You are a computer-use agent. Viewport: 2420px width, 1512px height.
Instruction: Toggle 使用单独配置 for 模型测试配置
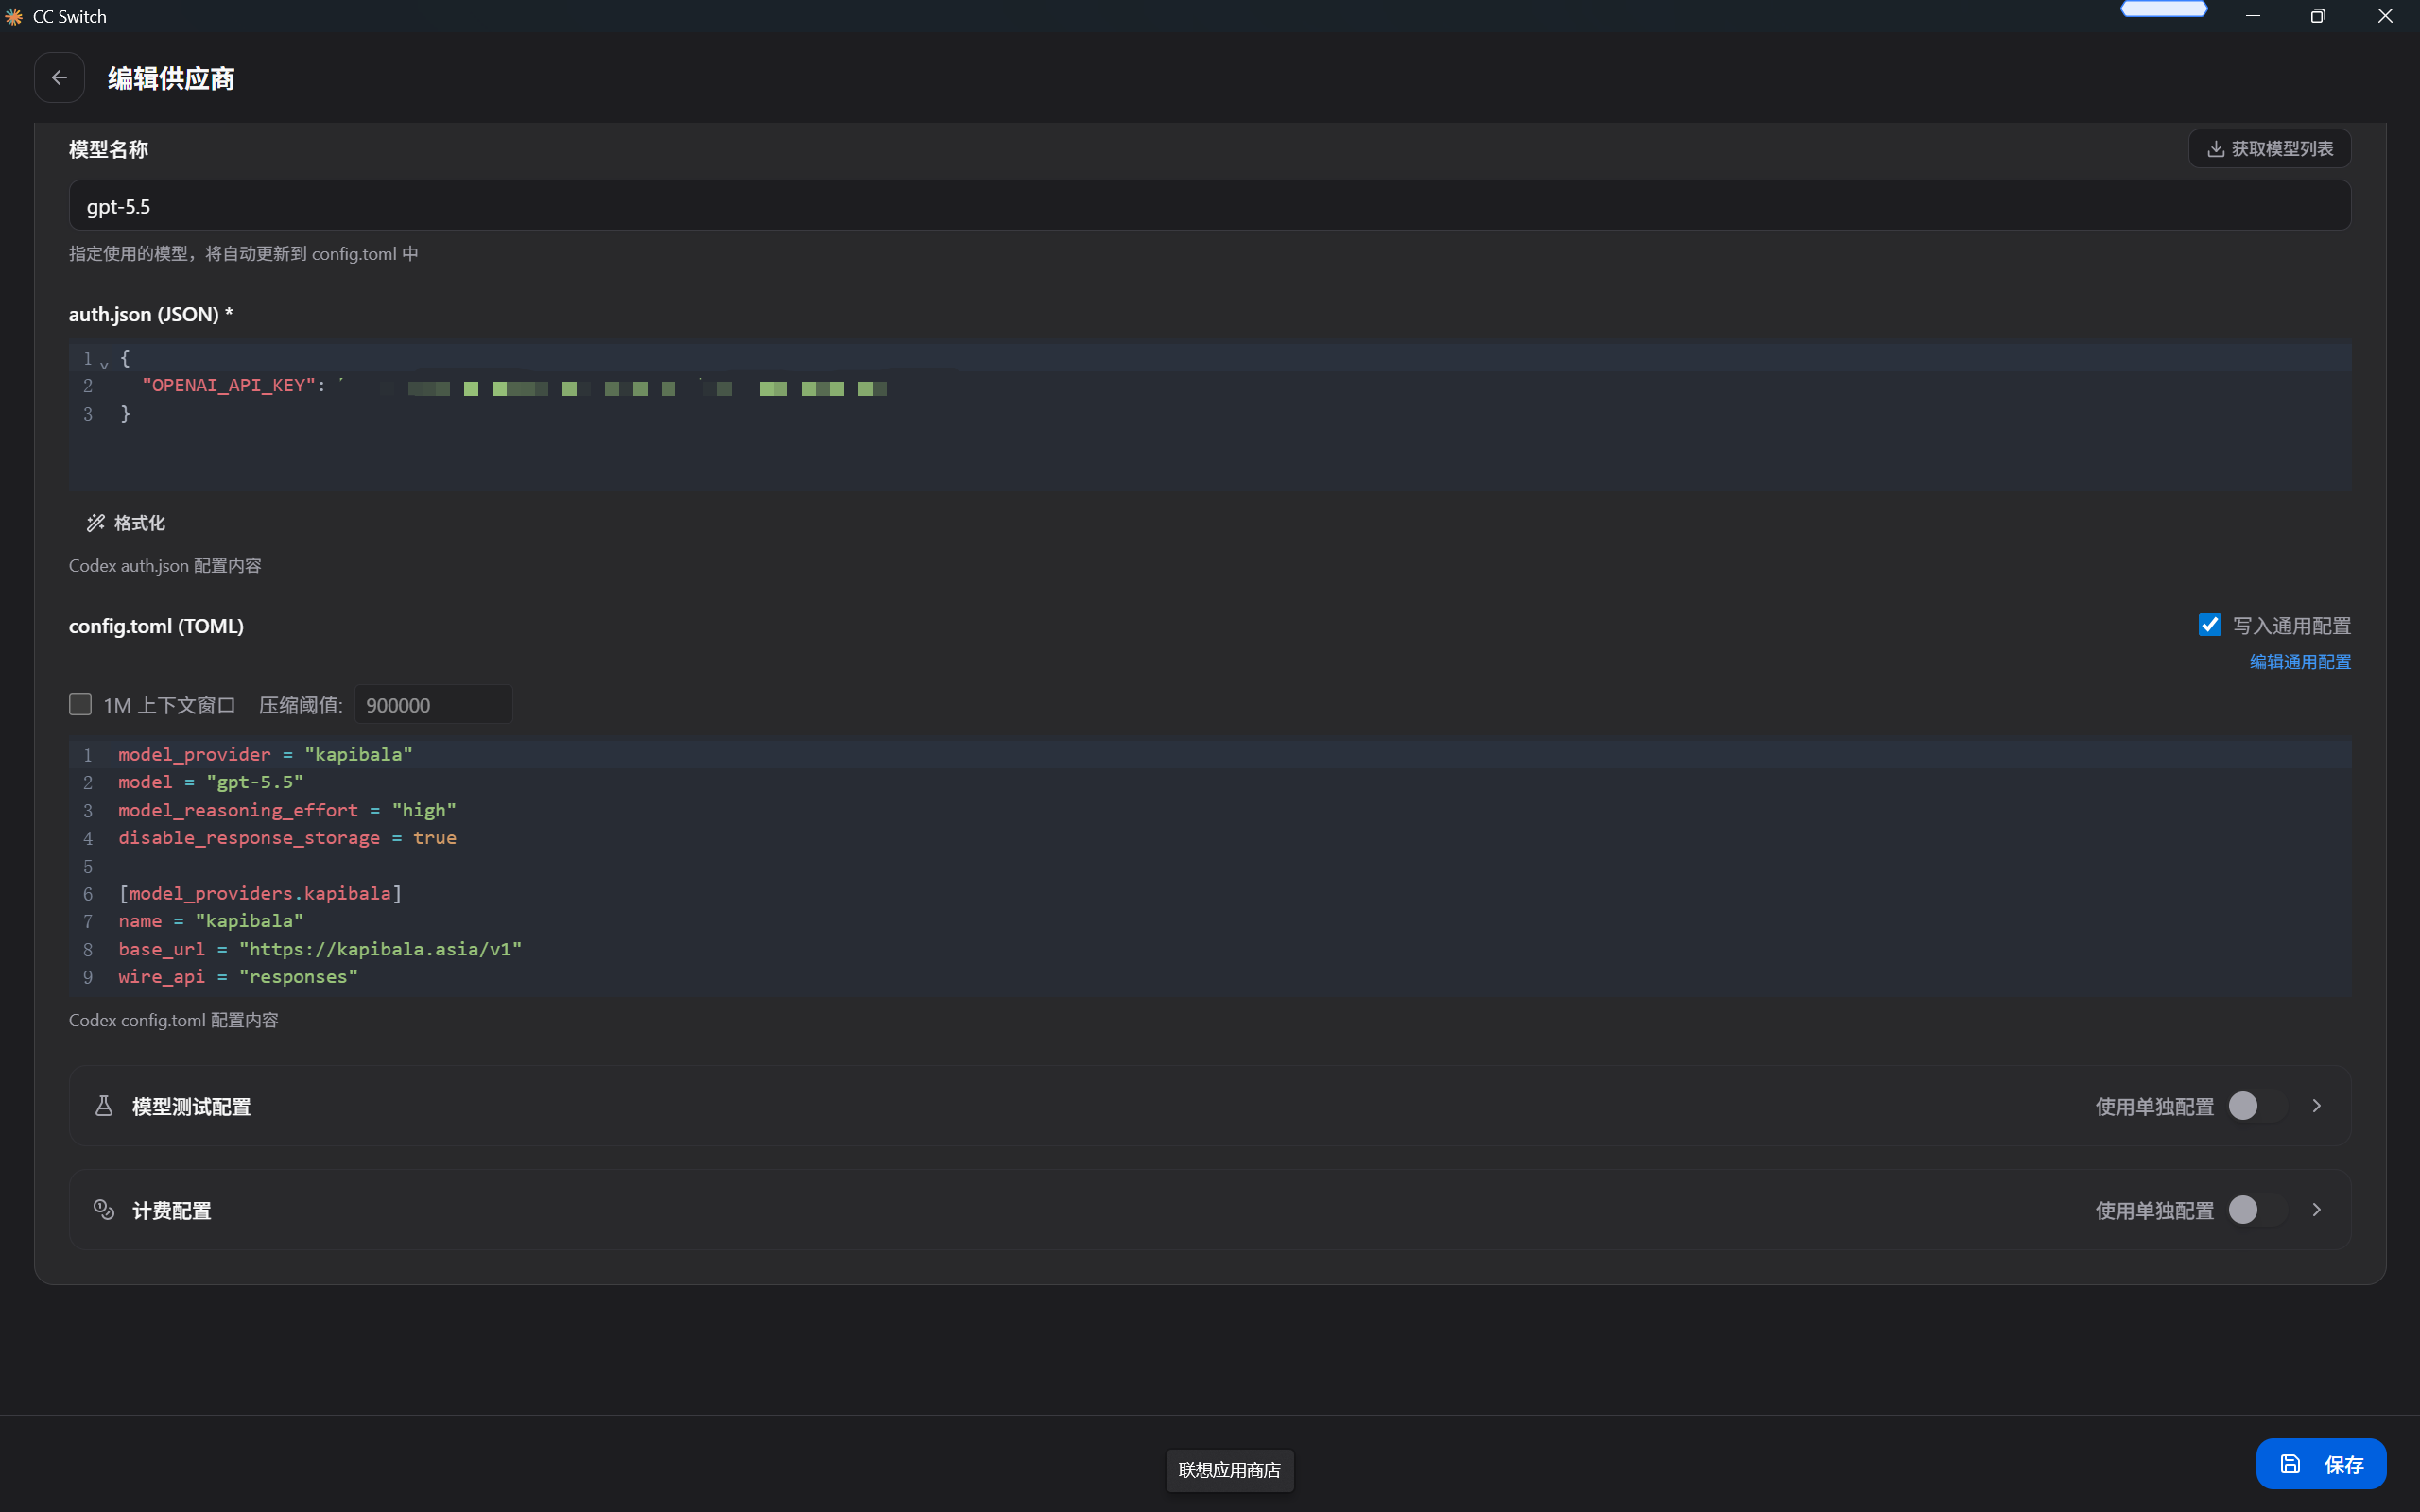click(x=2257, y=1106)
